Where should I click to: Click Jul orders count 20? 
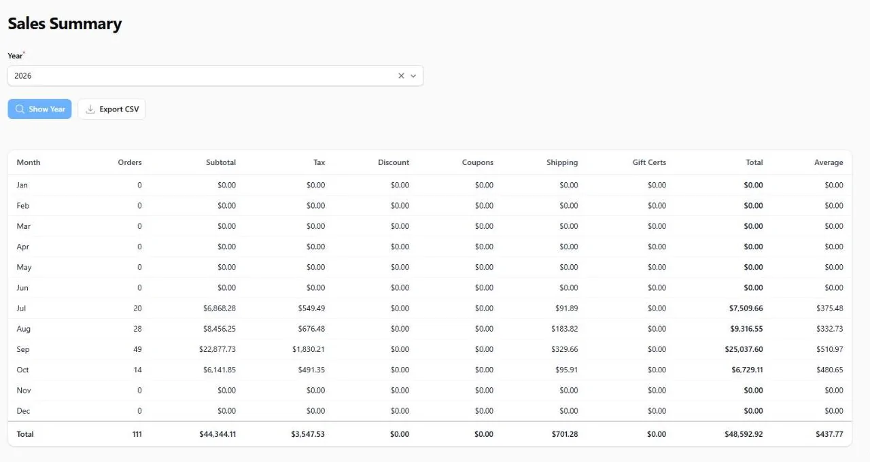(x=137, y=308)
